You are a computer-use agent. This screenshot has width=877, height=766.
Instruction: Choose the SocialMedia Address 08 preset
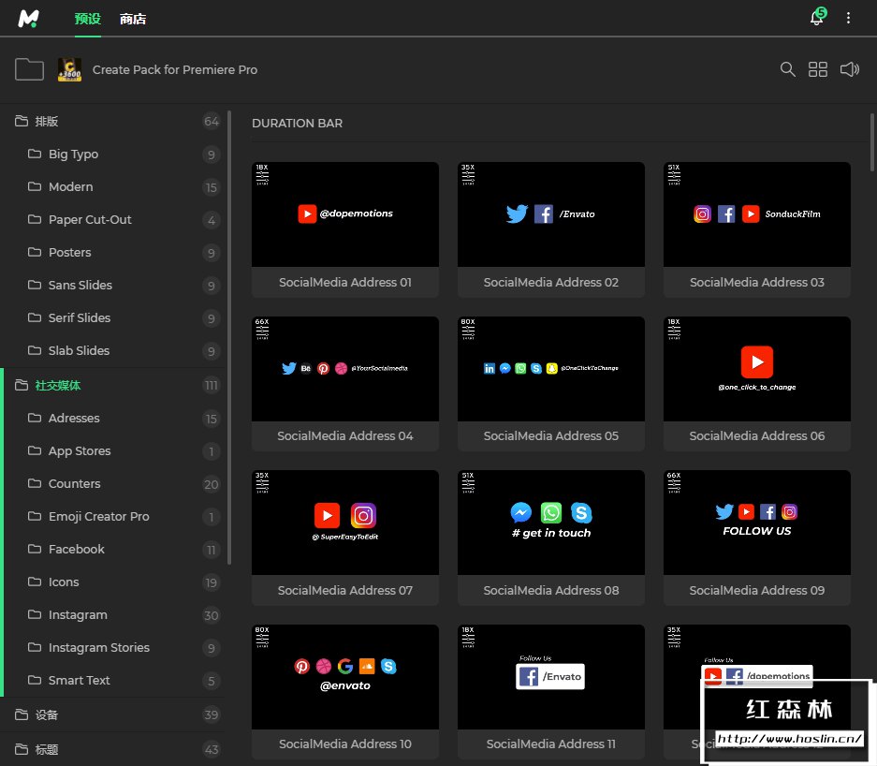tap(550, 523)
